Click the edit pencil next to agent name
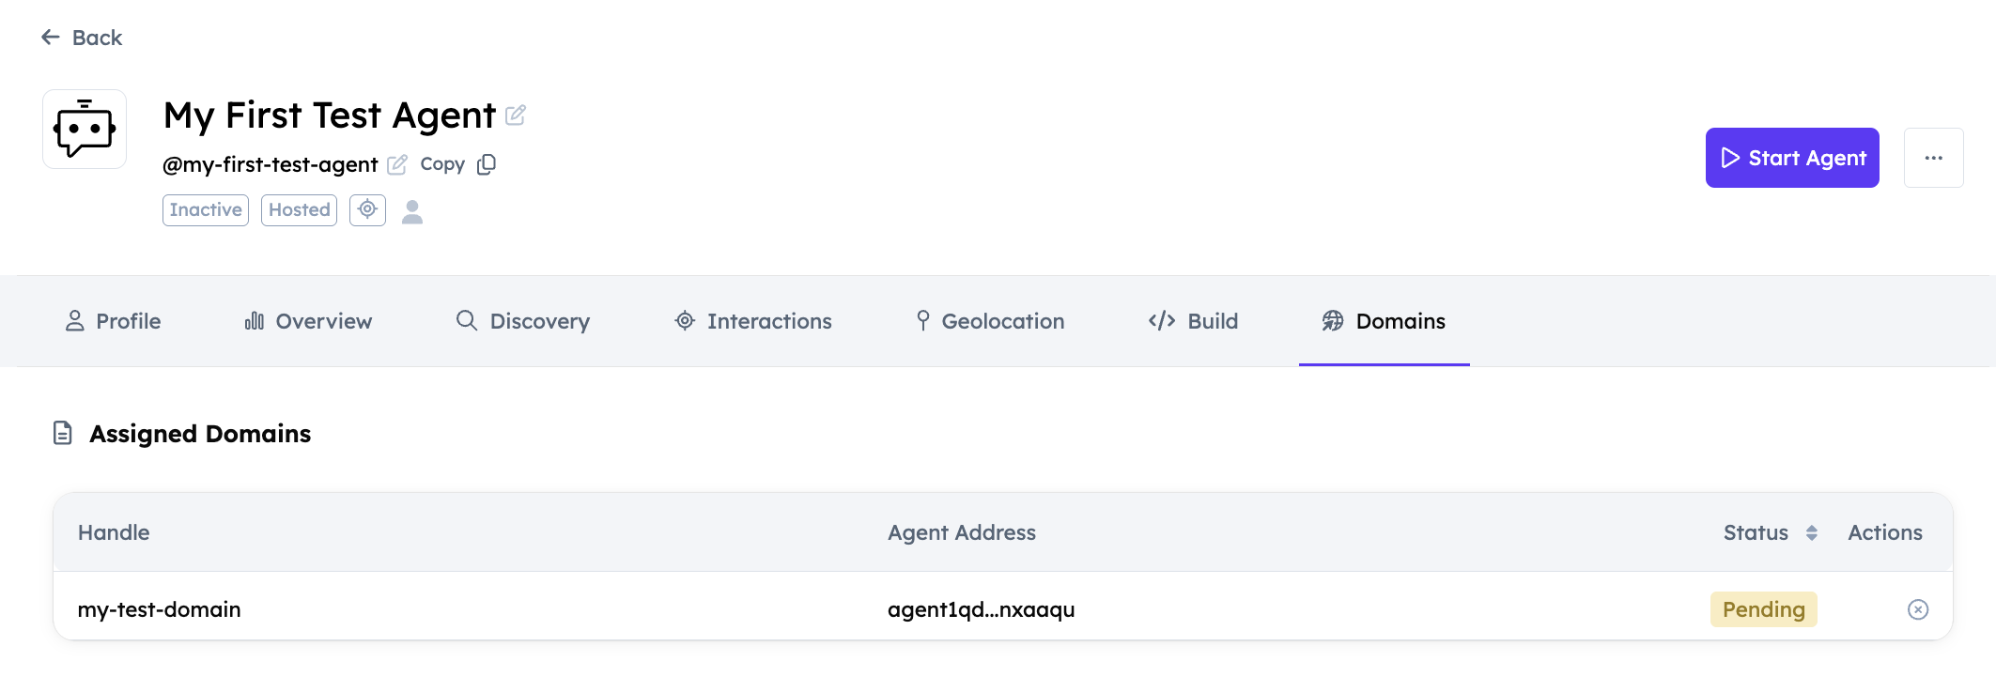This screenshot has height=692, width=1996. click(x=515, y=115)
